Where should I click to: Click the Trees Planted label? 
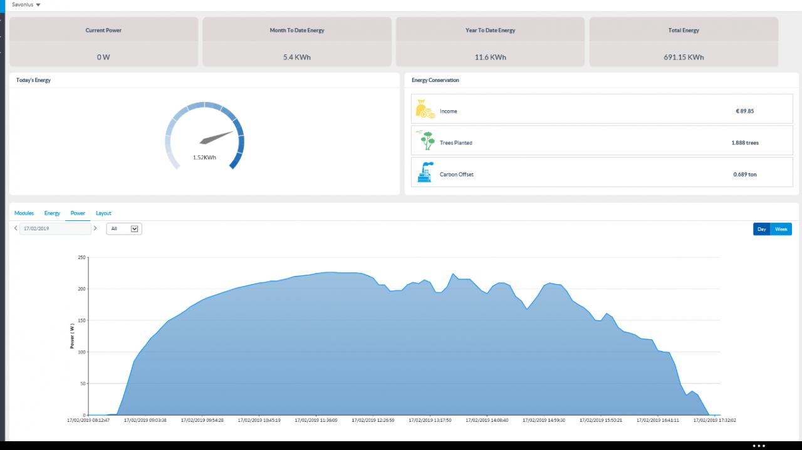point(456,143)
